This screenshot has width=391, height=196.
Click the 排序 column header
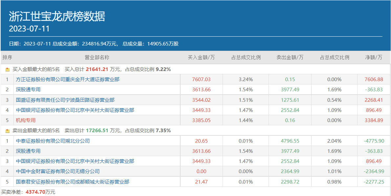coord(7,57)
